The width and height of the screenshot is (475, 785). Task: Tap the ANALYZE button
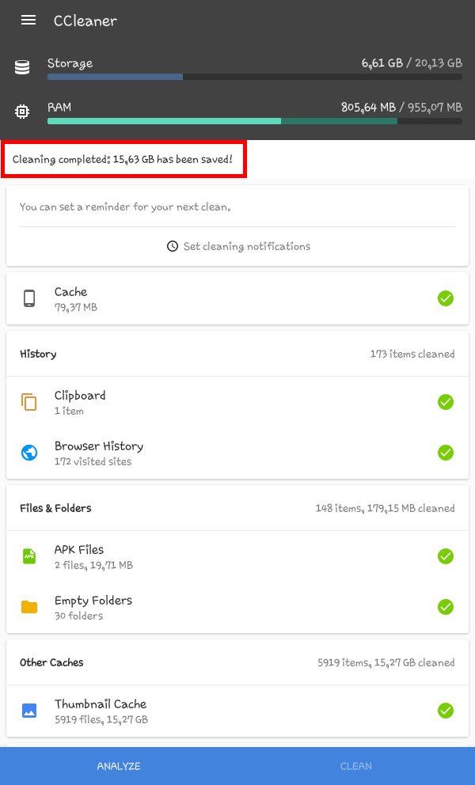[119, 766]
